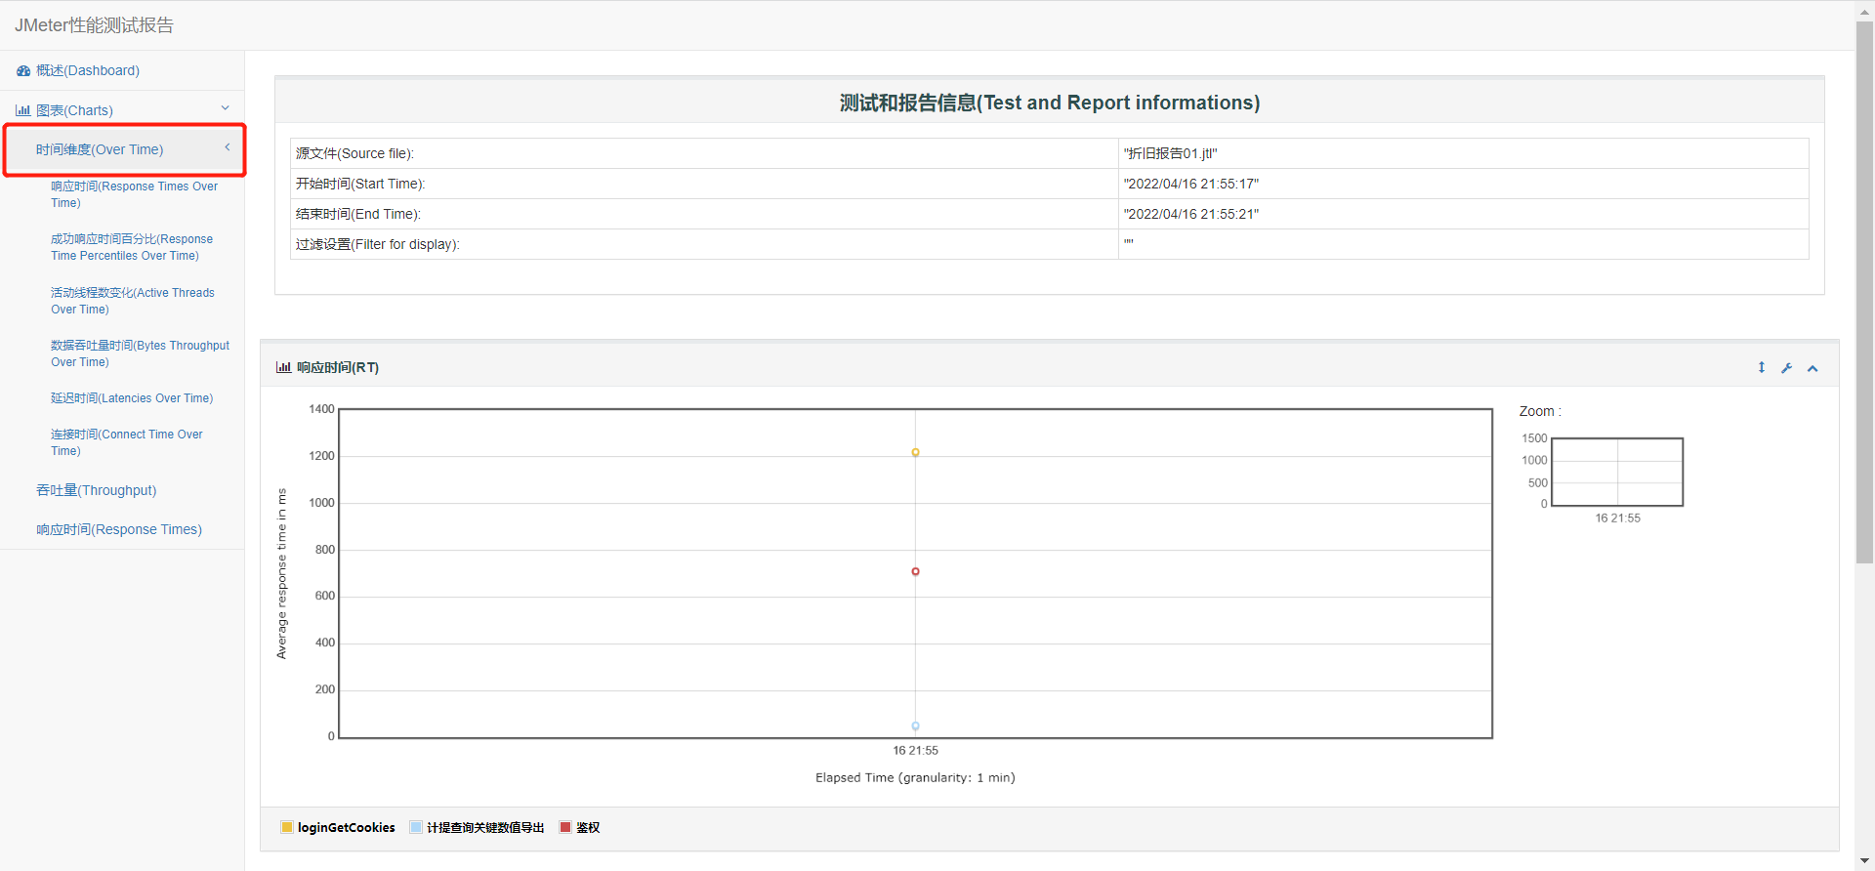
Task: Go to 连接时间(Connect Time Over Time) link
Action: pyautogui.click(x=127, y=442)
